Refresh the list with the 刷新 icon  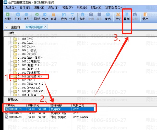(37, 17)
